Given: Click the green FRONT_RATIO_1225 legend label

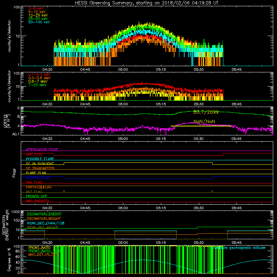Looking at the screenshot, I should [45, 251].
